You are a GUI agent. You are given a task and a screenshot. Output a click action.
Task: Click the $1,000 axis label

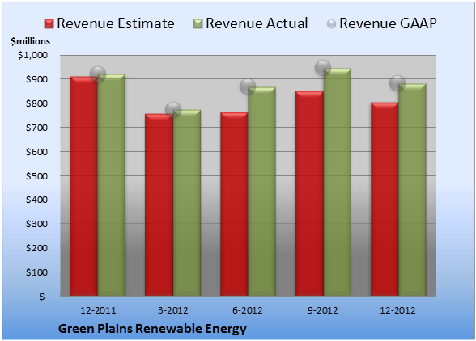click(32, 55)
